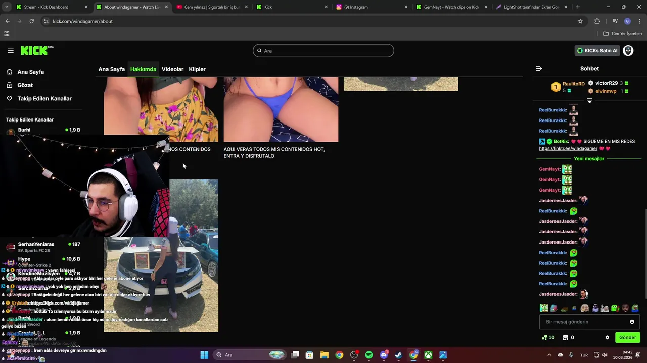Open chat settings gear icon

pos(607,338)
